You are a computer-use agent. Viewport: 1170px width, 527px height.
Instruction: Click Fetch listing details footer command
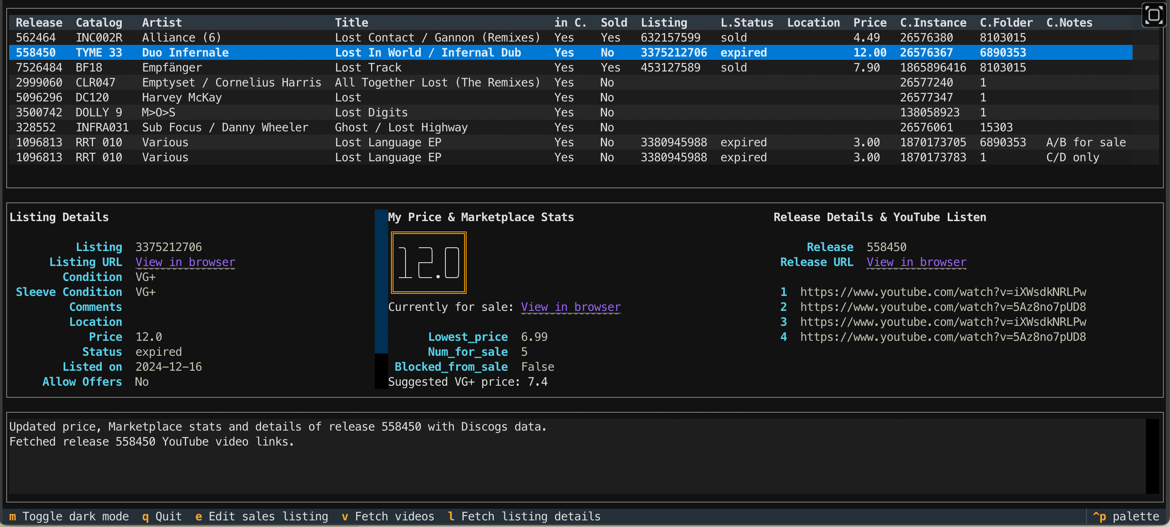click(525, 516)
